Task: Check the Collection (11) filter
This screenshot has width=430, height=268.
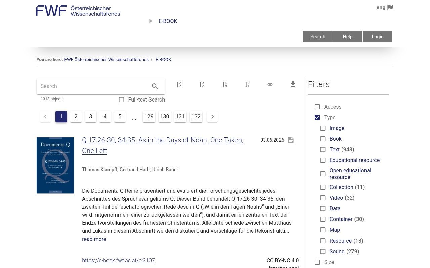Action: pos(323,187)
